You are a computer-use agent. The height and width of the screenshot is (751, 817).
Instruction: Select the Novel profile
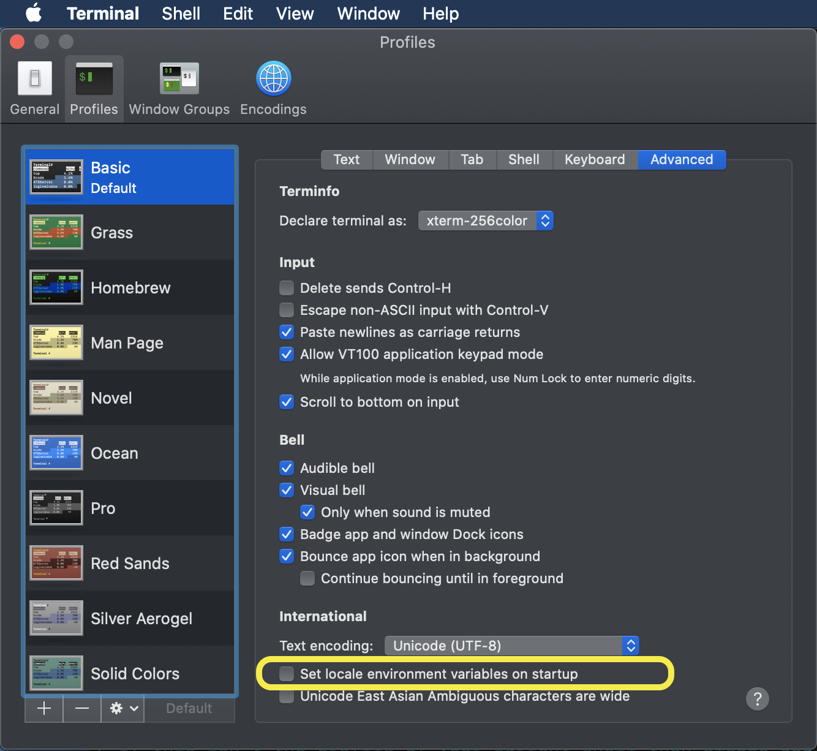coord(130,398)
